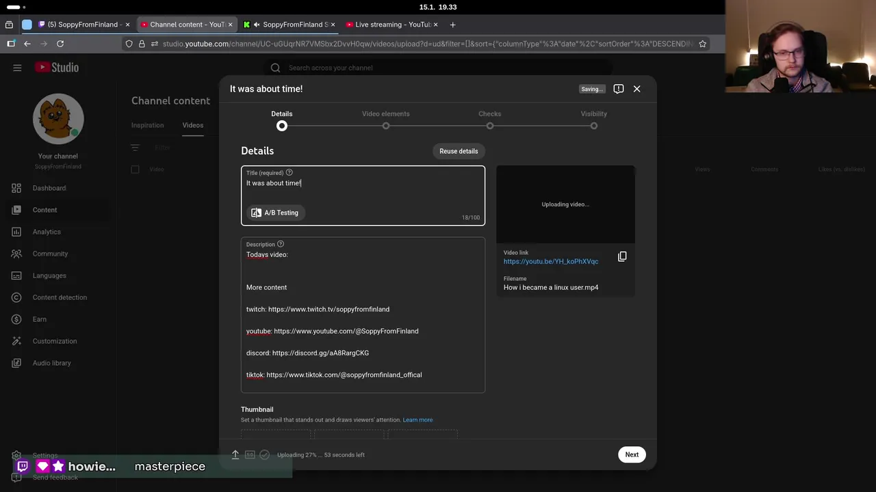Viewport: 876px width, 492px height.
Task: Switch to the (5) SoppyFromFinland Twitch tab
Action: point(83,25)
